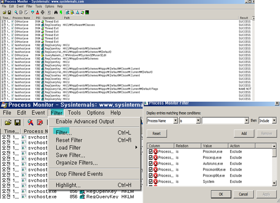
Task: Select Reset Filter from the Filter menu
Action: coord(94,140)
